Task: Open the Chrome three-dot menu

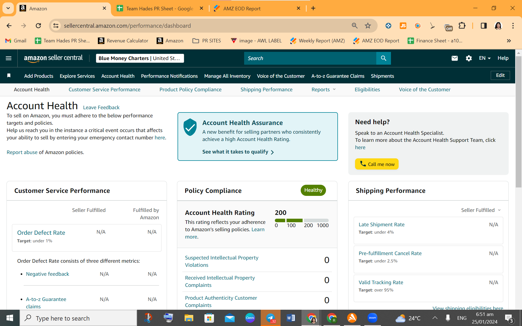Action: pos(513,26)
